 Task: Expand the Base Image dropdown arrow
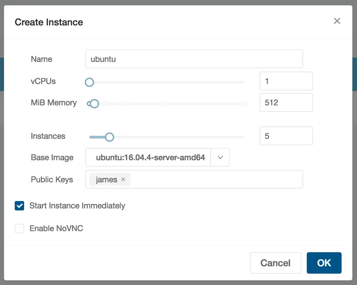pos(220,158)
